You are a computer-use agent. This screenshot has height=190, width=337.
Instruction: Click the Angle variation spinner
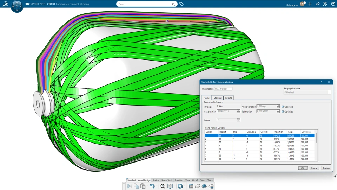pos(278,106)
